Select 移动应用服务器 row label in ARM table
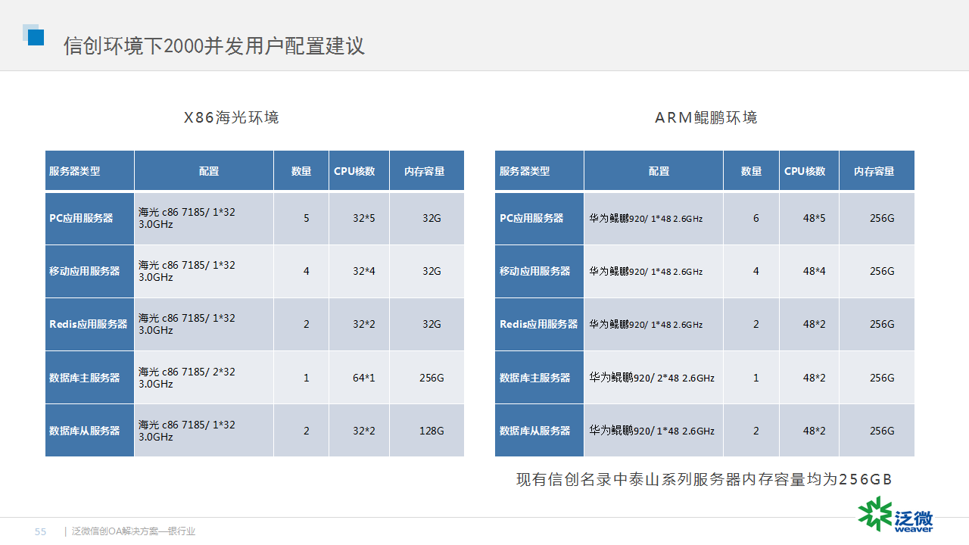The height and width of the screenshot is (545, 969). tap(534, 271)
